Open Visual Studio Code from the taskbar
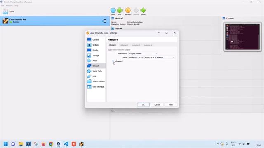264x148 pixels. click(x=66, y=144)
